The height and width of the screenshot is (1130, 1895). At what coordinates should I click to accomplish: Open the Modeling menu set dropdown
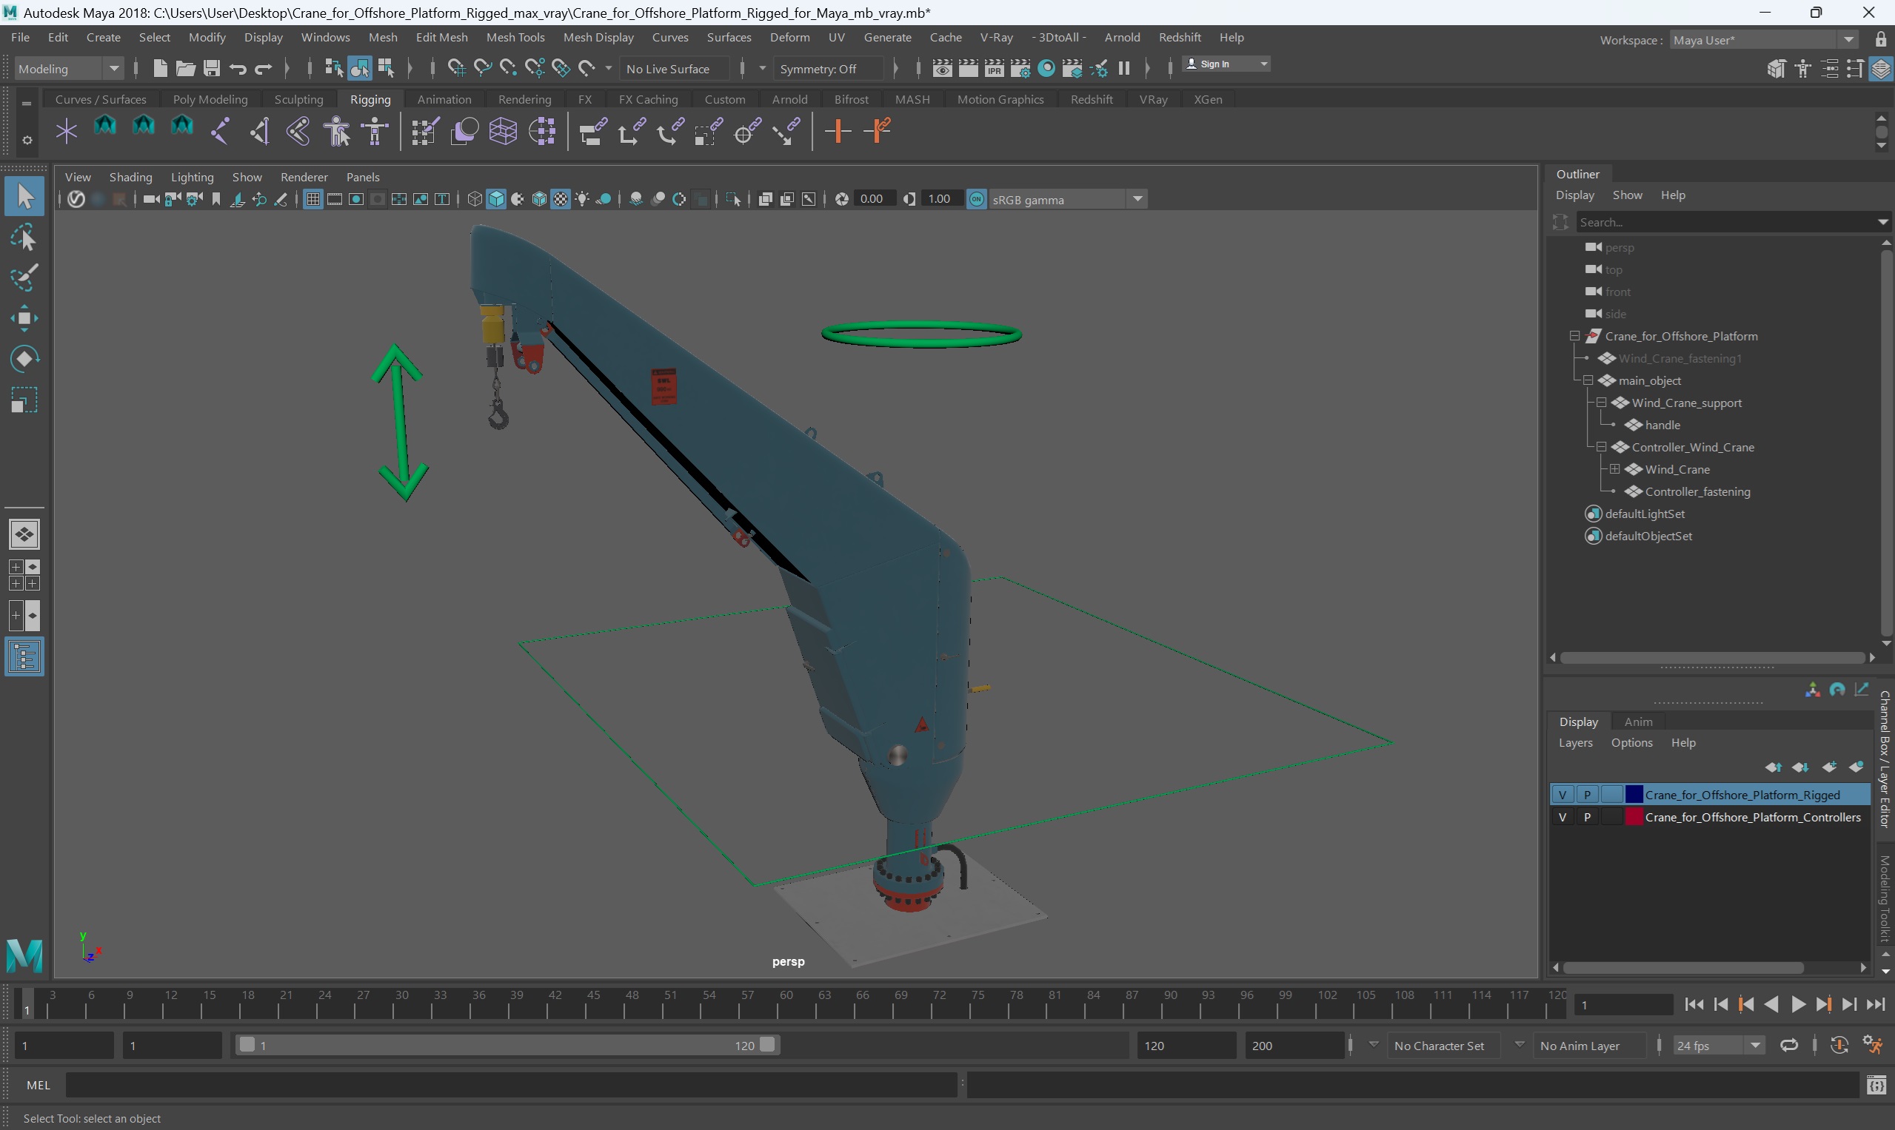[x=69, y=69]
